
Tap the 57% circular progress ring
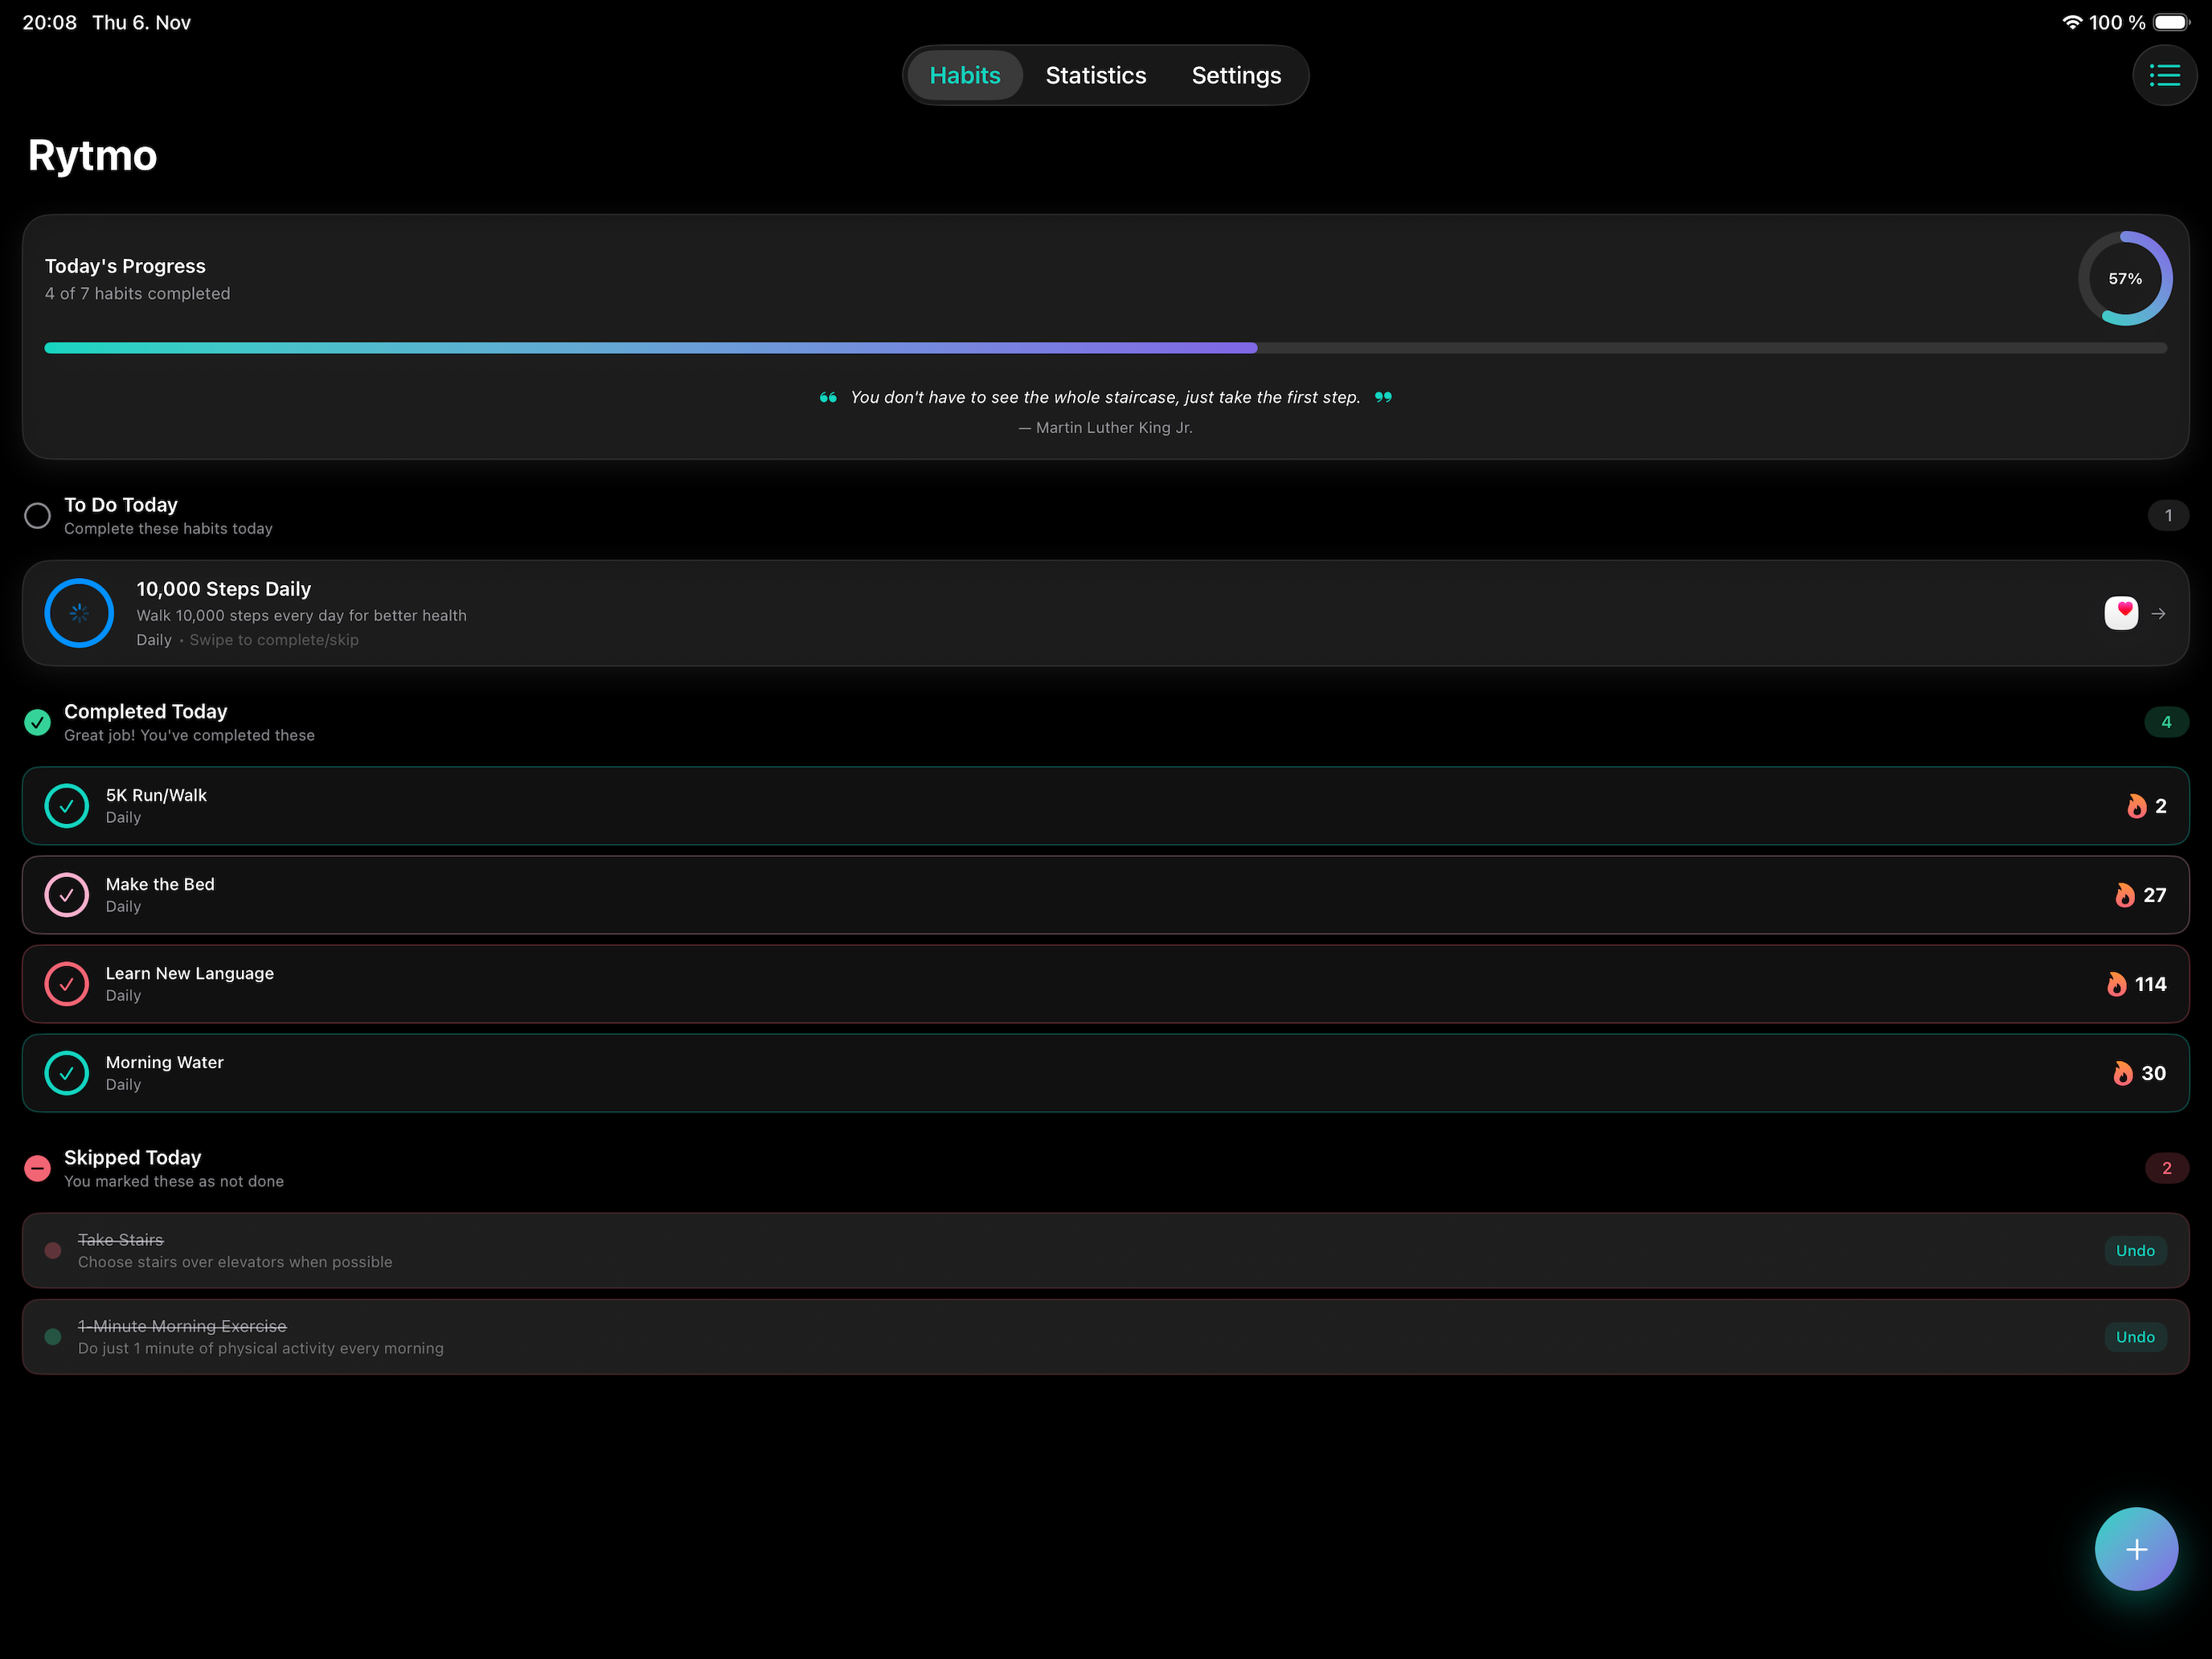[x=2125, y=279]
